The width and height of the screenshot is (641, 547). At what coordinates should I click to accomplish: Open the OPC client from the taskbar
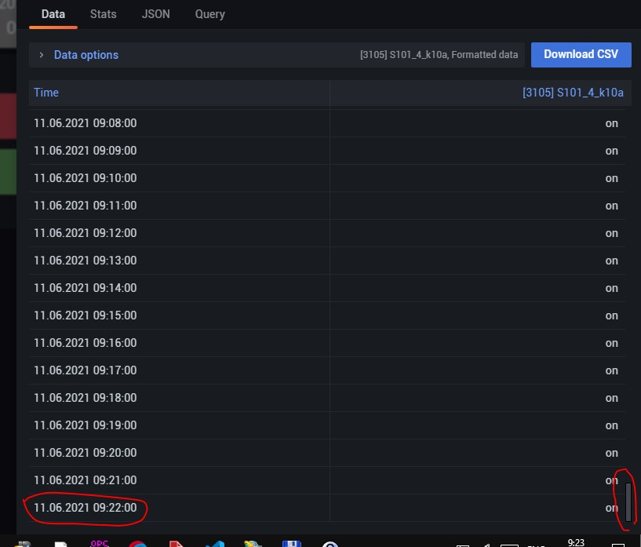point(99,543)
